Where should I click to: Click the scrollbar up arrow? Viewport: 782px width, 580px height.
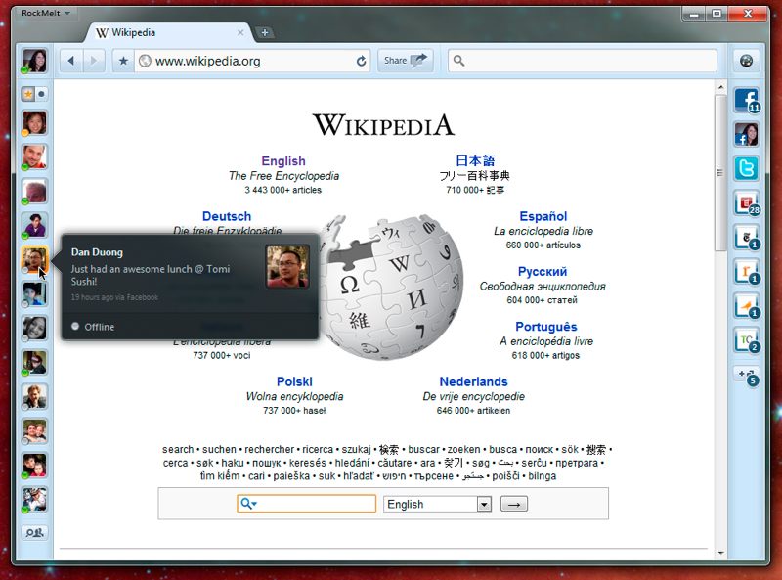pyautogui.click(x=720, y=87)
